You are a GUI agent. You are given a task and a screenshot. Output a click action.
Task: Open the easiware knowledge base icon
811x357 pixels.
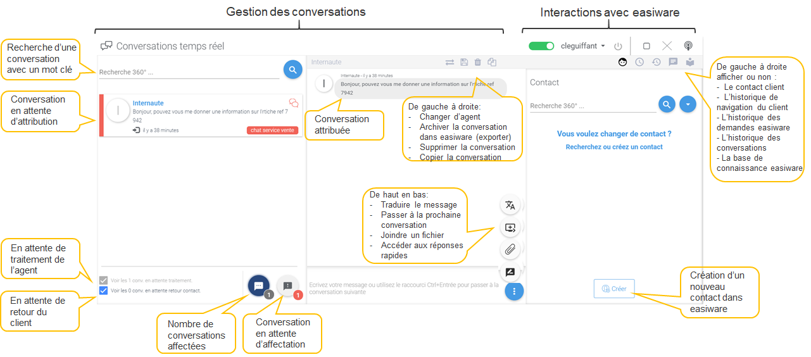click(x=690, y=62)
